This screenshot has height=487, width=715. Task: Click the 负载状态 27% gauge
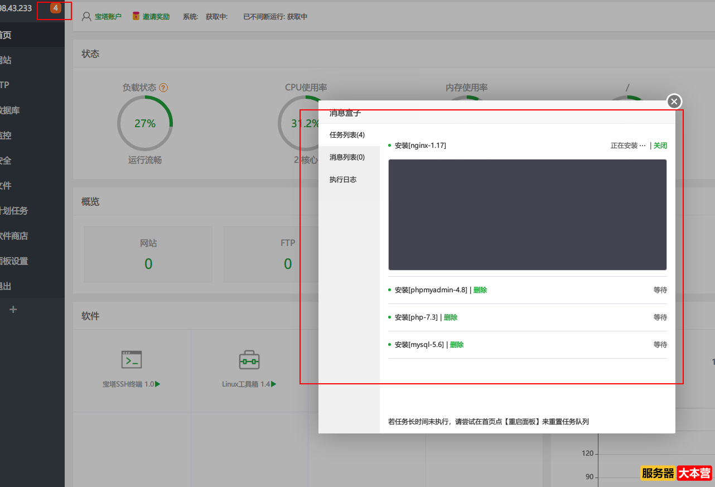click(x=145, y=123)
